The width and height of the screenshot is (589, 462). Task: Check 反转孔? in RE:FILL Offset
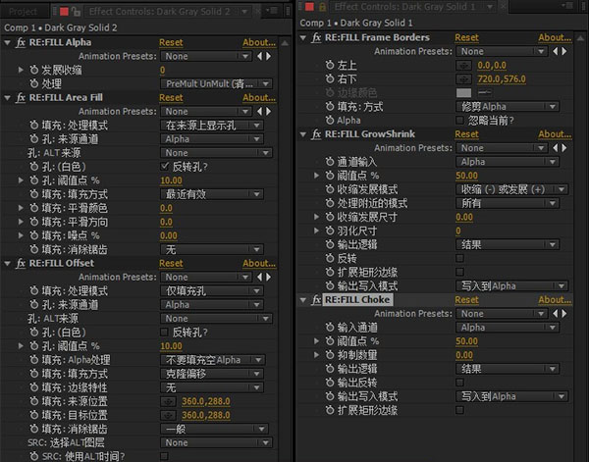click(x=165, y=333)
